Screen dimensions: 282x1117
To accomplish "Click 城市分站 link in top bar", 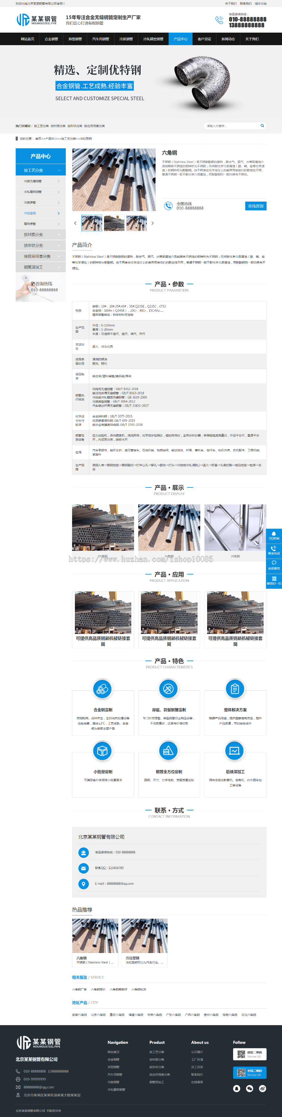I will tap(260, 3).
